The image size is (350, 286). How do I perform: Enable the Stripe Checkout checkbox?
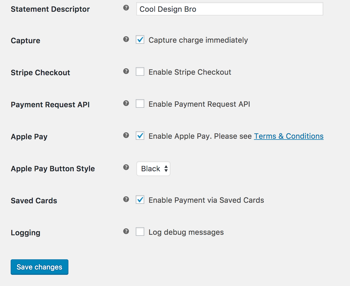[x=140, y=72]
